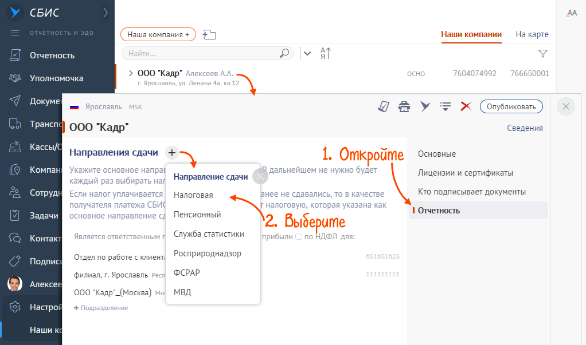Click the red delete X icon
Viewport: 586px width, 345px height.
pyautogui.click(x=466, y=106)
